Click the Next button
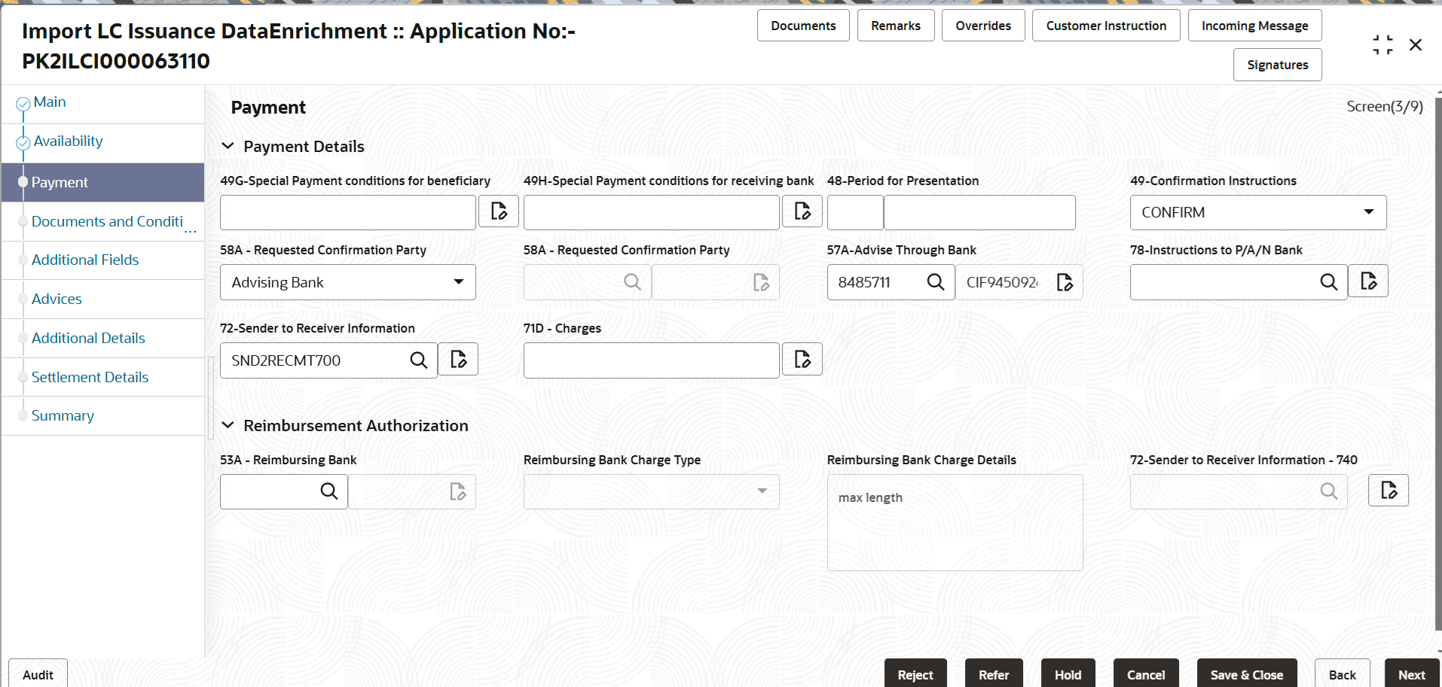Image resolution: width=1442 pixels, height=687 pixels. [1412, 674]
